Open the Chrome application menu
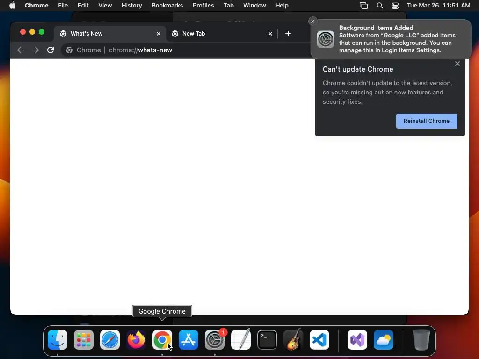Image resolution: width=479 pixels, height=359 pixels. click(36, 6)
